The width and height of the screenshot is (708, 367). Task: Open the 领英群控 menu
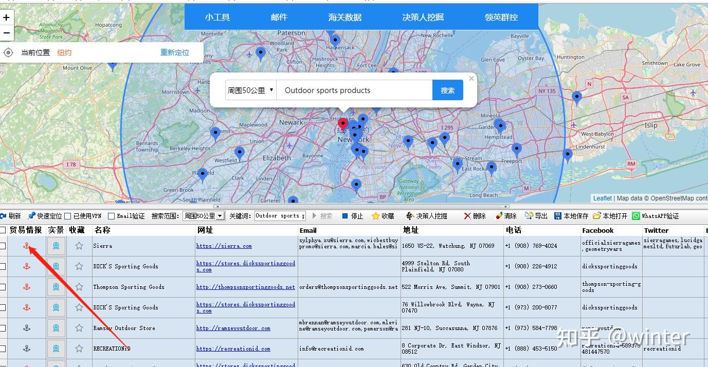(x=501, y=17)
